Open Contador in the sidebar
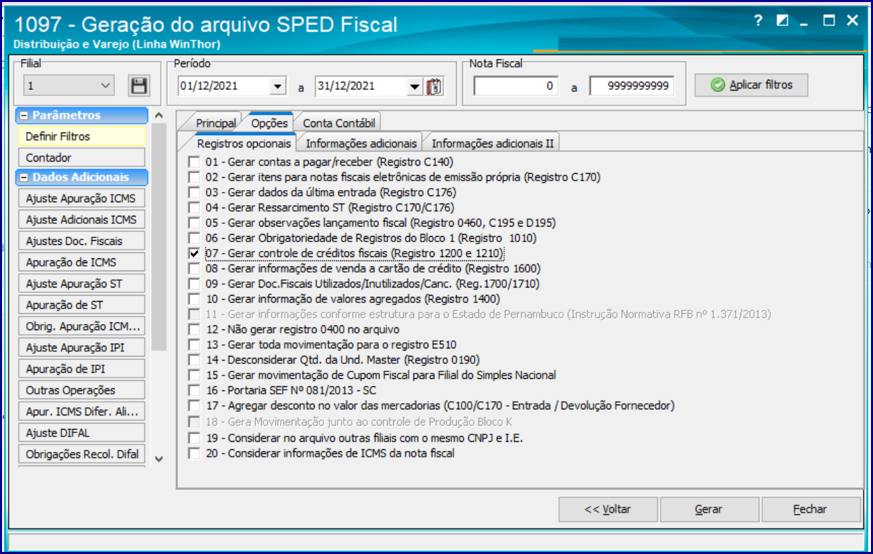This screenshot has height=554, width=873. coord(81,158)
